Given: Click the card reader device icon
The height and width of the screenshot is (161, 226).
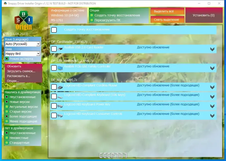Looking at the screenshot, I should coord(60,49).
